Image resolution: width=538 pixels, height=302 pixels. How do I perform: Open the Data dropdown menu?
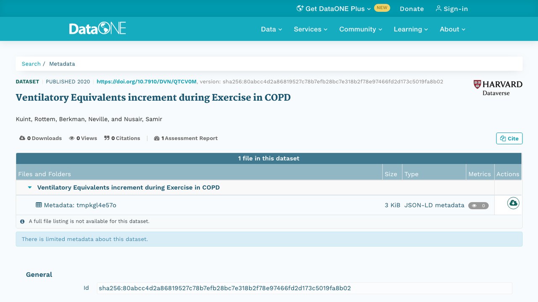[x=272, y=29]
